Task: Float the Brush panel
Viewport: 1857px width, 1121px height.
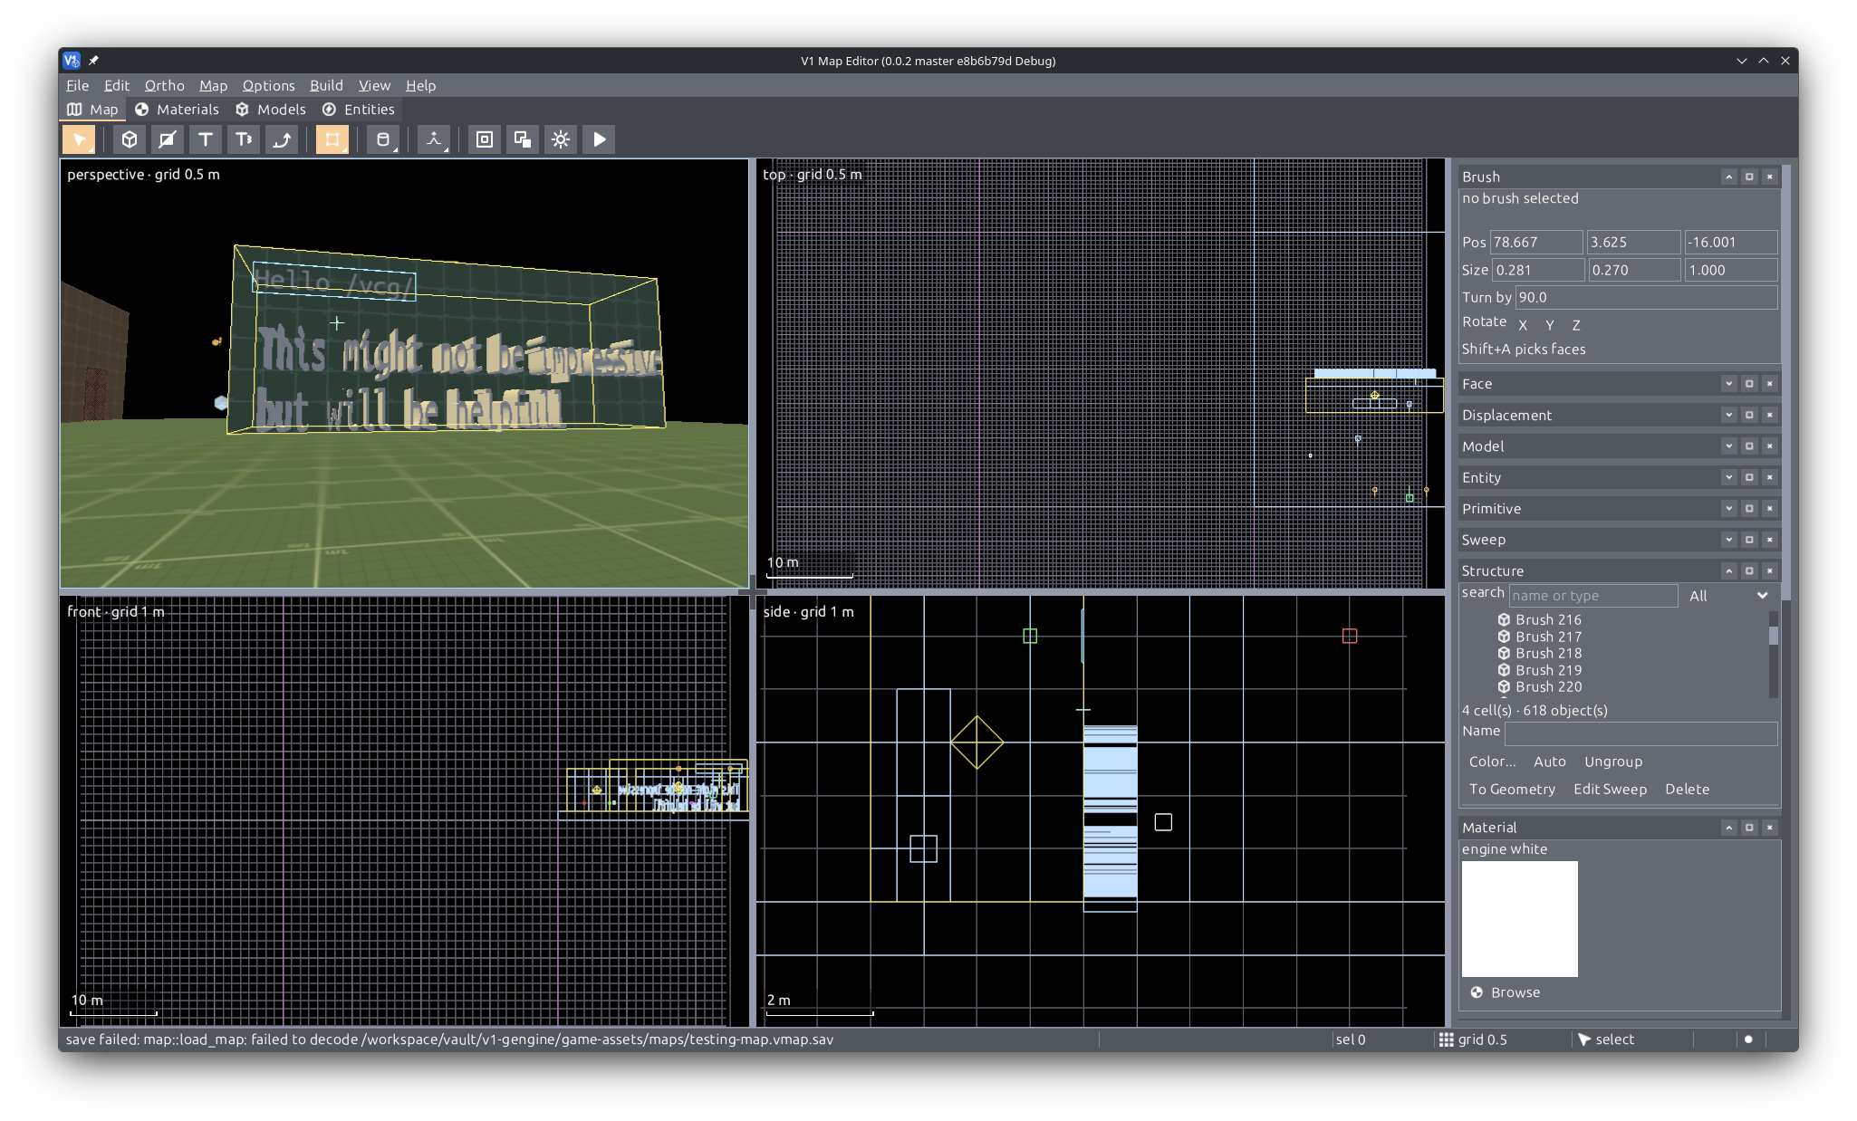Action: tap(1749, 177)
